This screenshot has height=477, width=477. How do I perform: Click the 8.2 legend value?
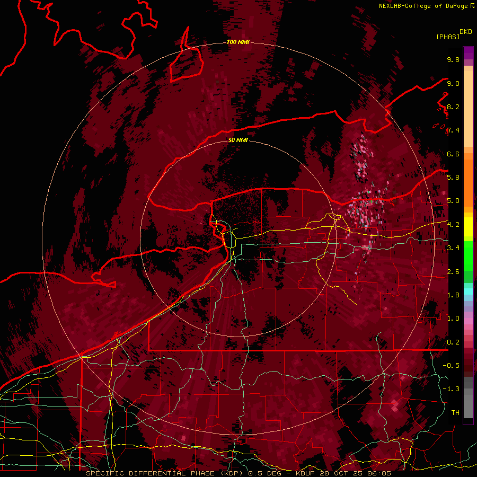[453, 107]
